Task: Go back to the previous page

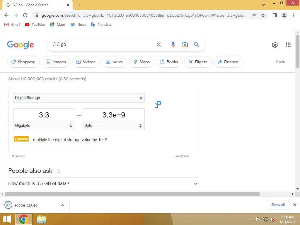Action: coord(6,15)
